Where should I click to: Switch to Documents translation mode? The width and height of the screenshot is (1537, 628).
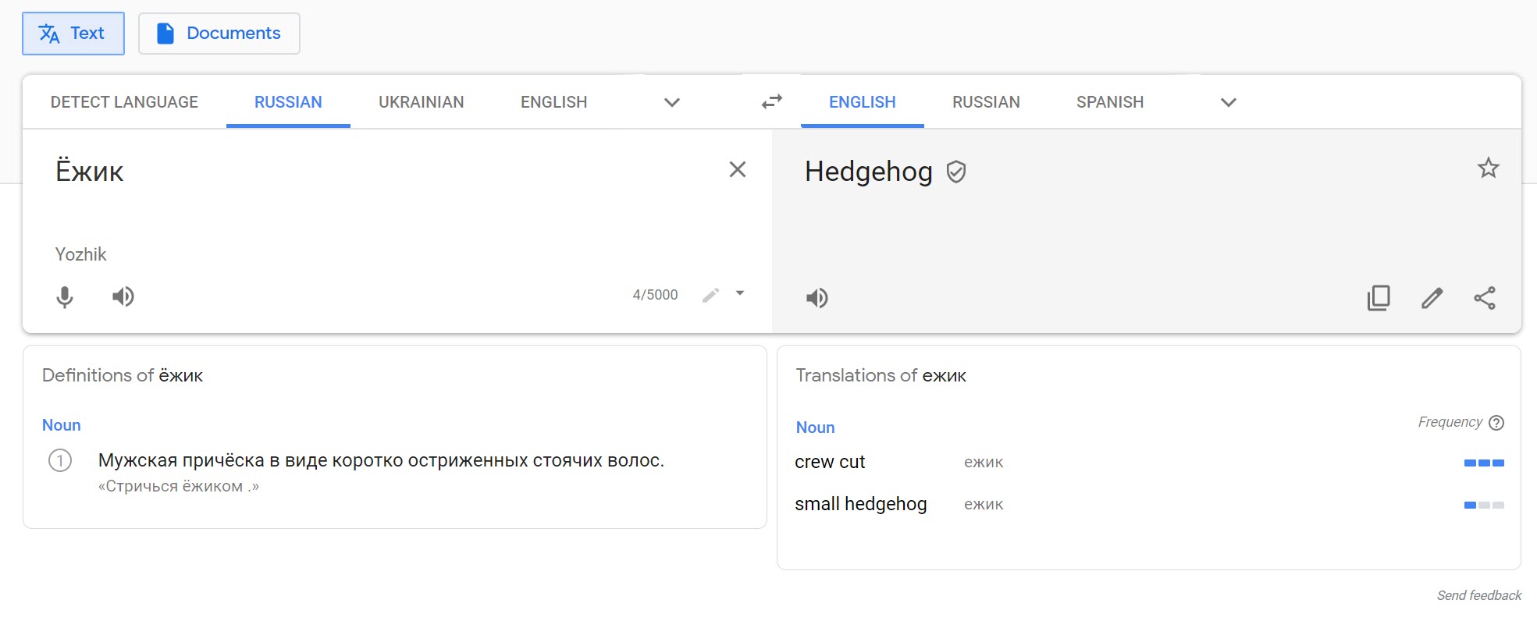[219, 34]
